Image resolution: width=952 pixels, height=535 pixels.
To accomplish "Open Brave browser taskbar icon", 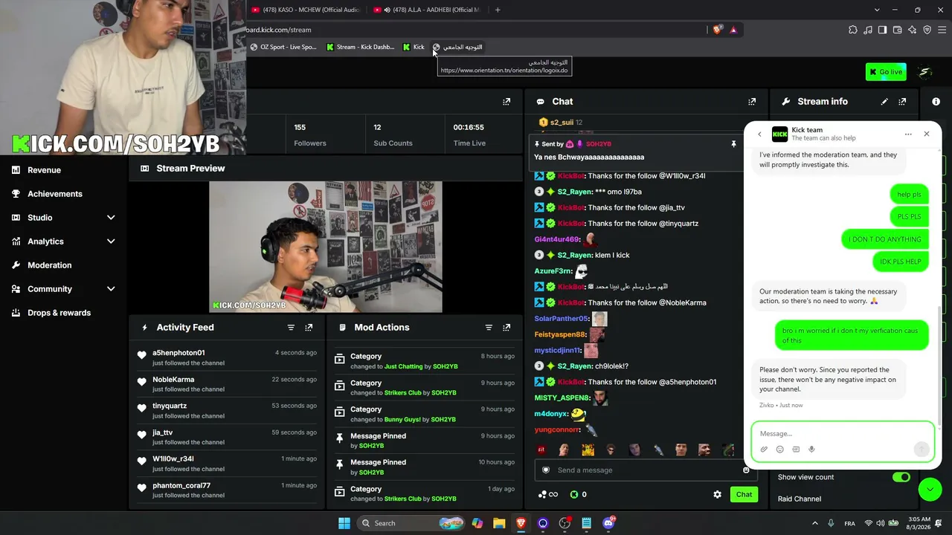I will [x=521, y=523].
